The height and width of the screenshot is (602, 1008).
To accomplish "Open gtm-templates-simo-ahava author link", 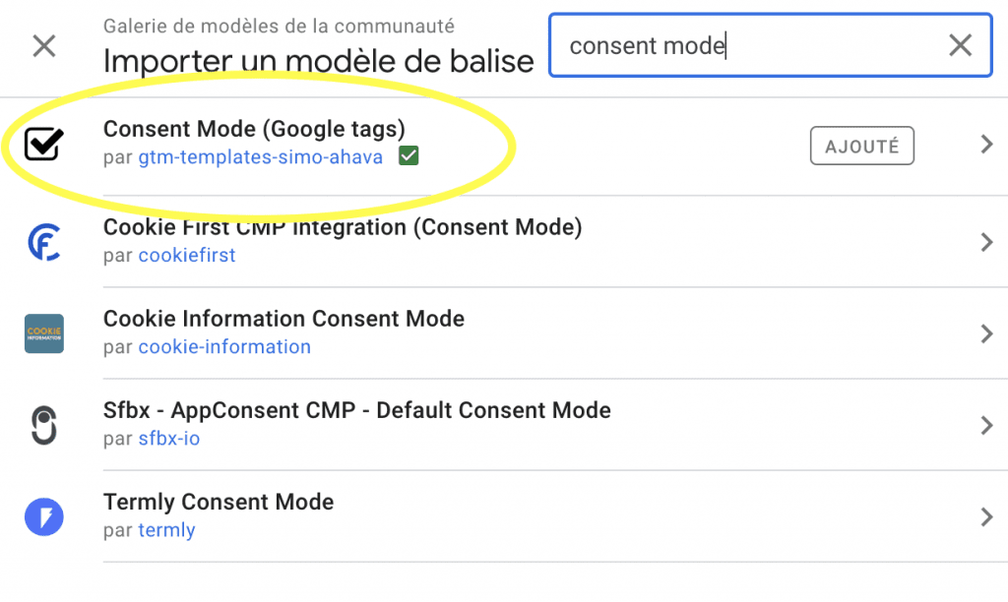I will (x=260, y=157).
